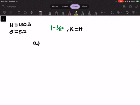Add a new pen with plus

[102, 13]
